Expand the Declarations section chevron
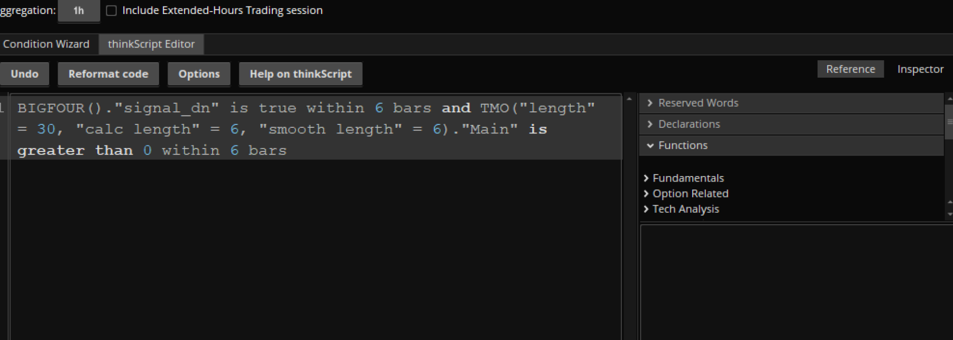Screen dimensions: 953x340 [650, 124]
